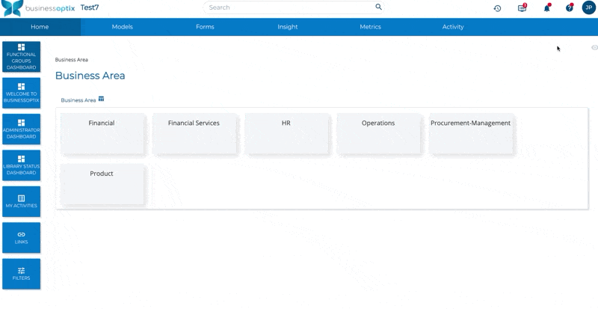Select the Financial Services business area card

click(x=194, y=133)
